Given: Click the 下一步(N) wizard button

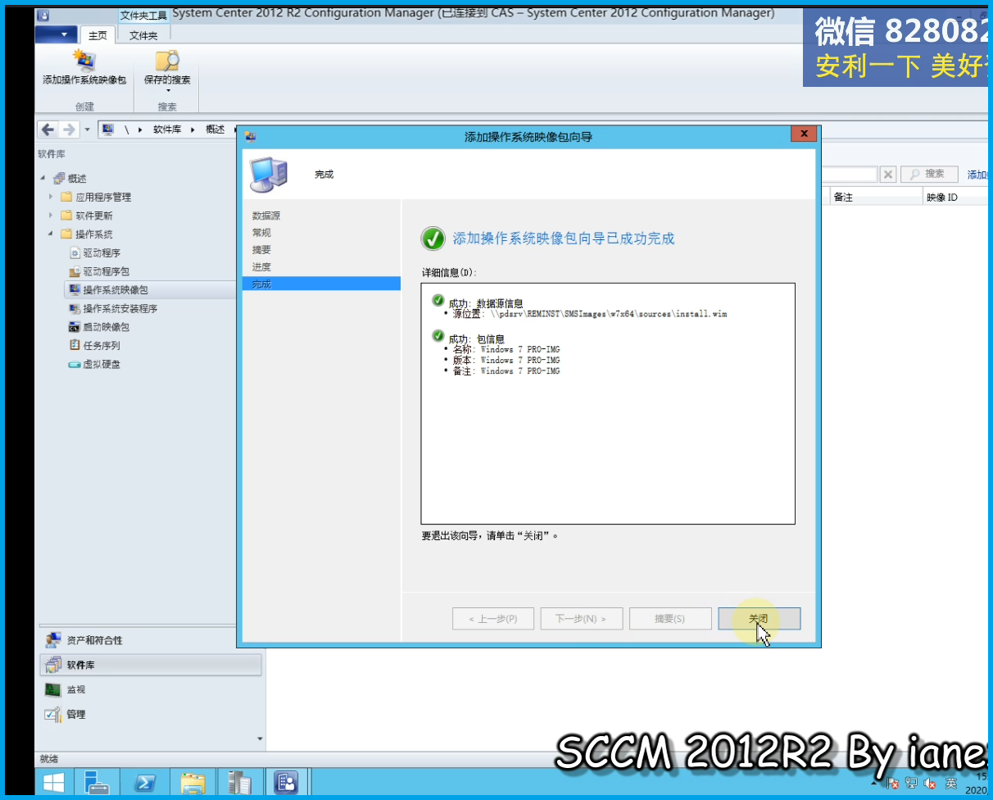Looking at the screenshot, I should [x=582, y=619].
